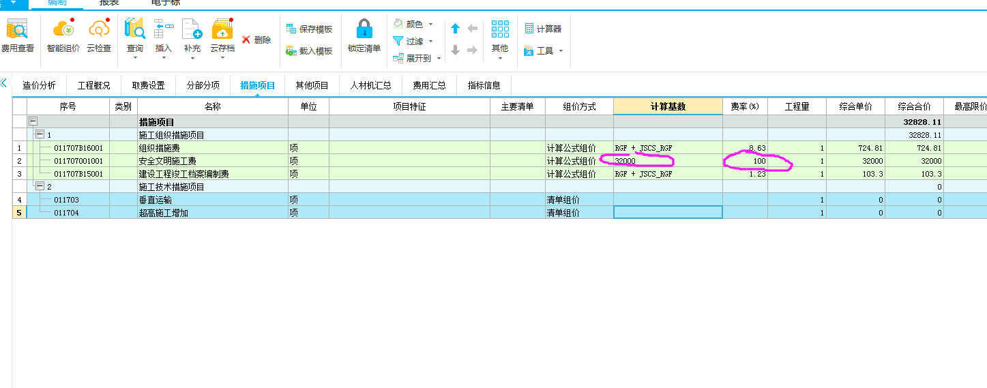Move row up with blue arrow

455,29
